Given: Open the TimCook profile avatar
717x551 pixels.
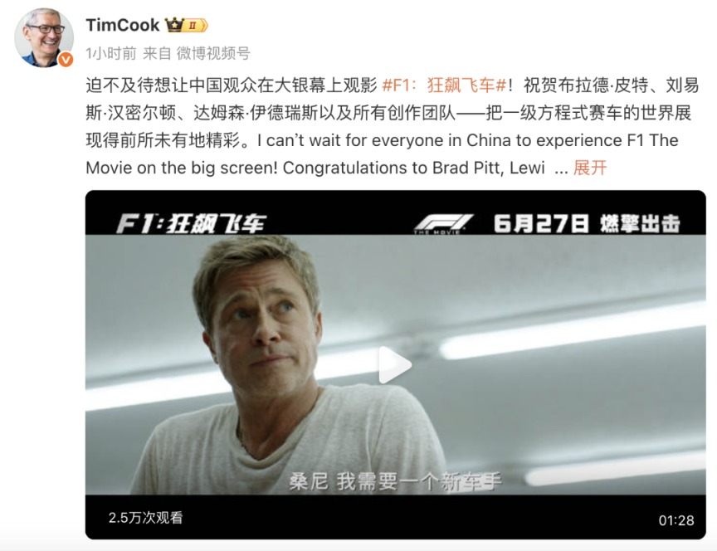Looking at the screenshot, I should point(44,37).
